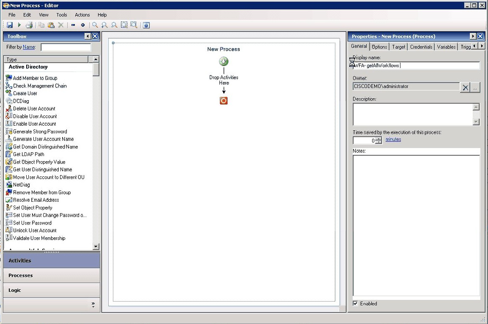Clear the owner with the X button
The height and width of the screenshot is (324, 488).
pyautogui.click(x=465, y=88)
